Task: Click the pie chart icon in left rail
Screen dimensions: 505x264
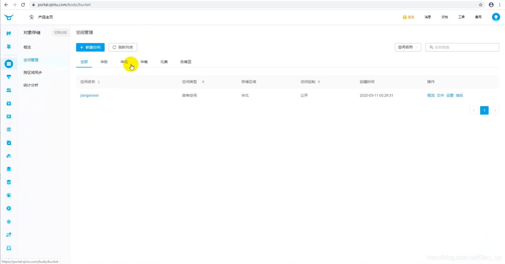Action: [9, 195]
